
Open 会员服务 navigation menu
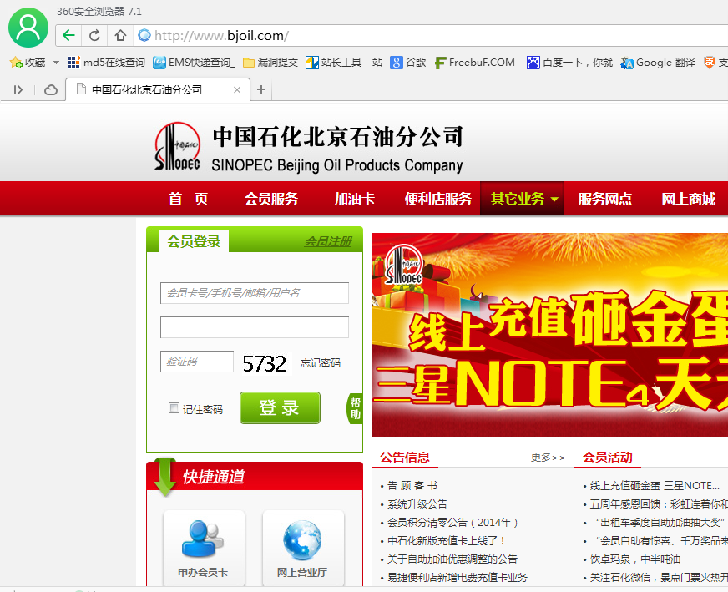pos(271,199)
